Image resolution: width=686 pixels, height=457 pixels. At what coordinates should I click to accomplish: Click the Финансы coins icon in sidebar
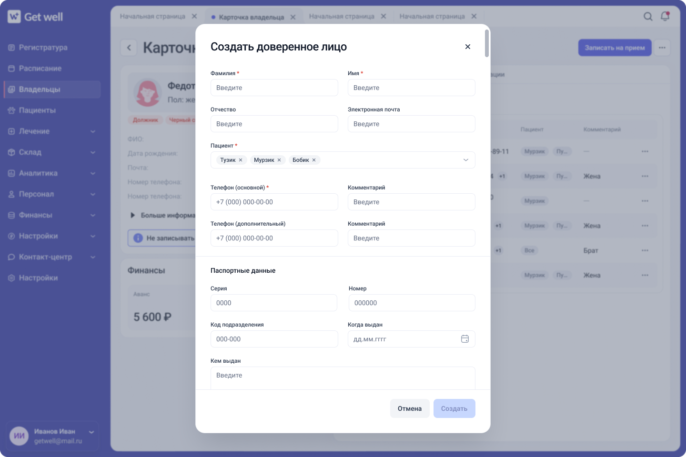tap(11, 215)
